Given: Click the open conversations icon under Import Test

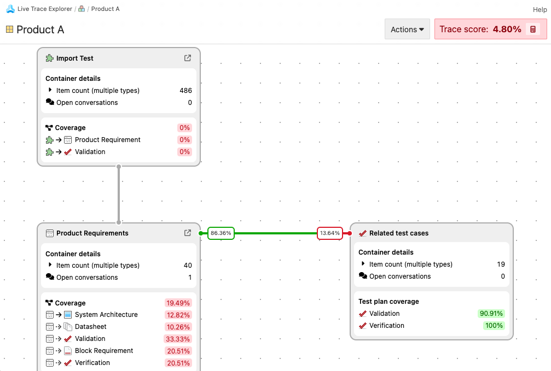Looking at the screenshot, I should pyautogui.click(x=49, y=102).
